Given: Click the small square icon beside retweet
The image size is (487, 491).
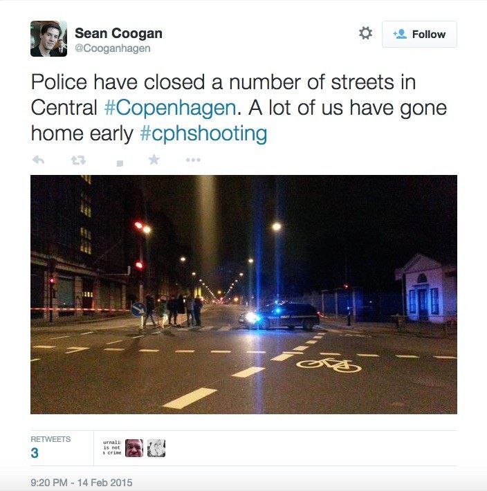Looking at the screenshot, I should tap(120, 163).
